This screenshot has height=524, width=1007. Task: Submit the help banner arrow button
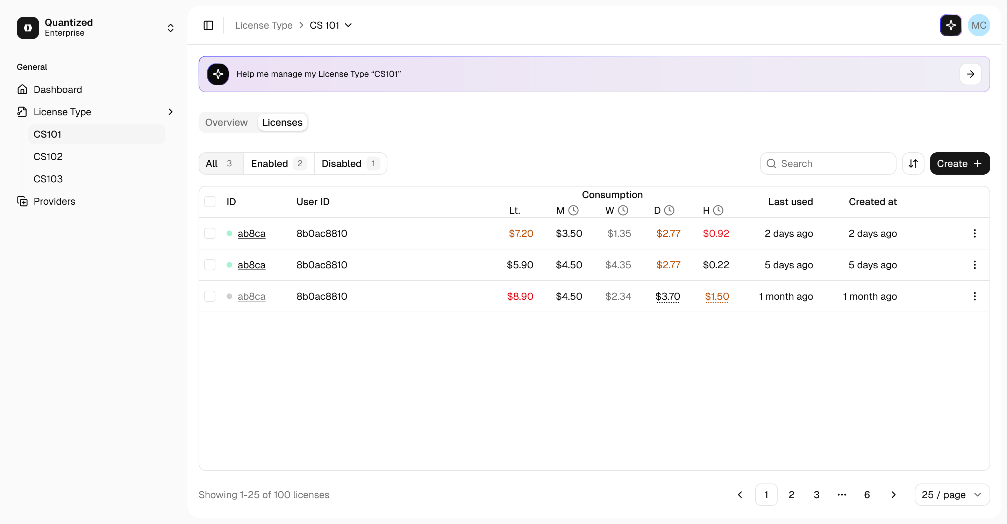[x=971, y=74]
